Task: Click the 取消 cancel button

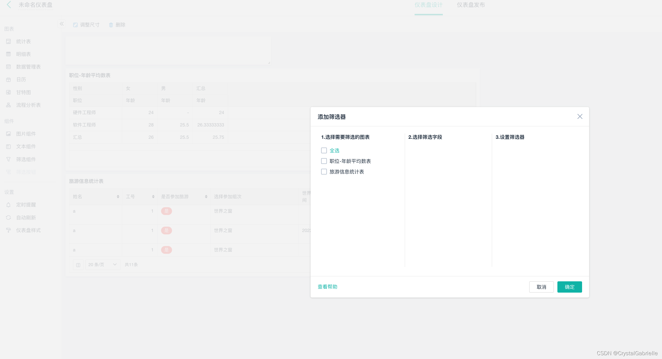Action: tap(541, 287)
